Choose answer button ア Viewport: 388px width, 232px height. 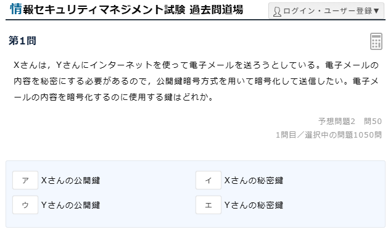(x=25, y=180)
